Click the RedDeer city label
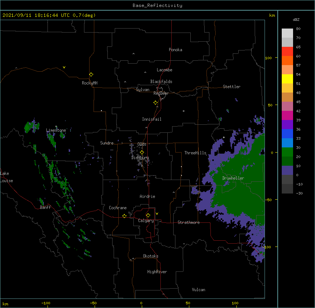315x308 pixels. (x=161, y=93)
